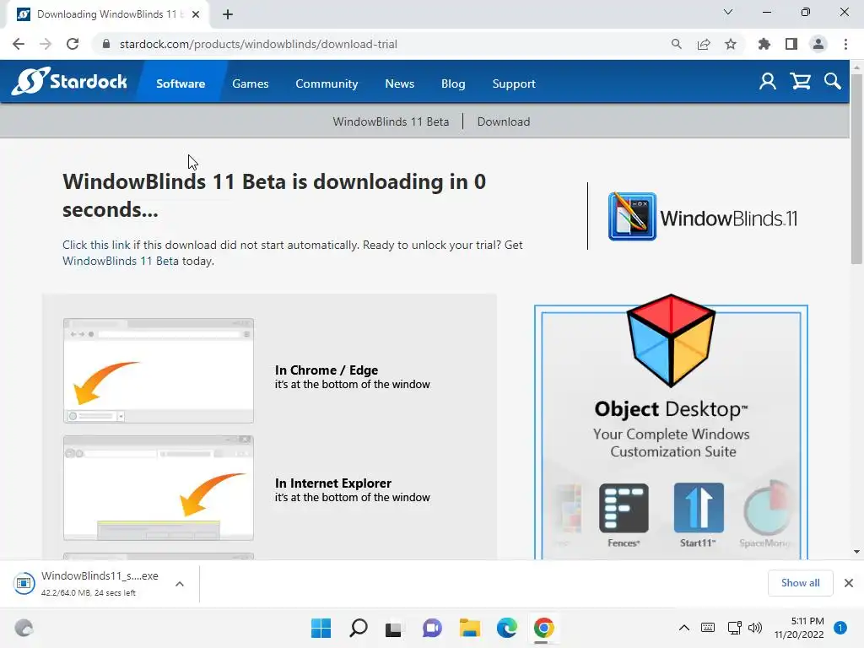Screen dimensions: 864x648
Task: Open the tab search dropdown
Action: coord(728,12)
